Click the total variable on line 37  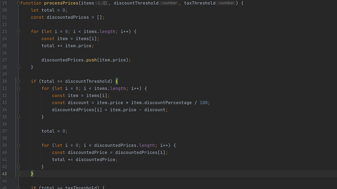tap(48, 131)
